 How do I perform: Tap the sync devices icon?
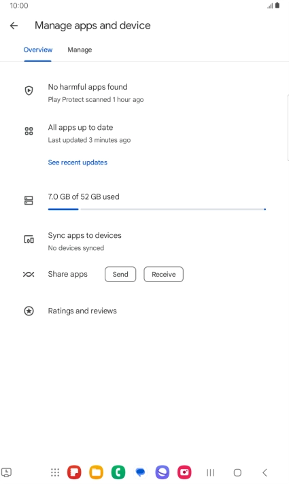tap(29, 239)
